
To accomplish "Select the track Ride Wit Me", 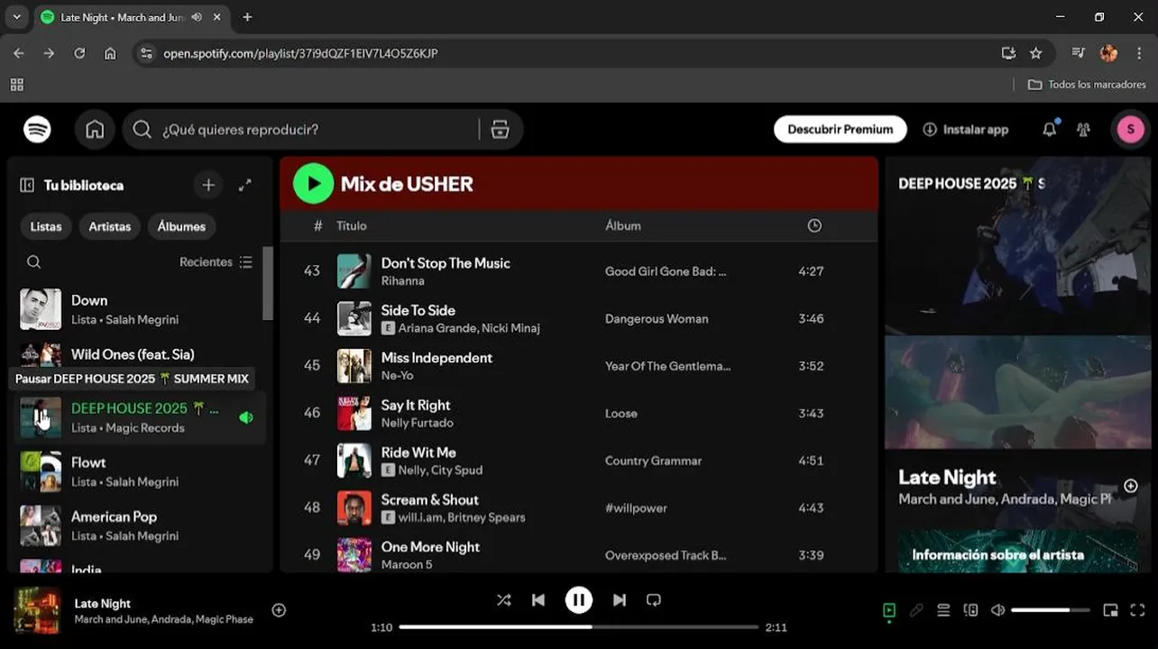I will (x=418, y=452).
